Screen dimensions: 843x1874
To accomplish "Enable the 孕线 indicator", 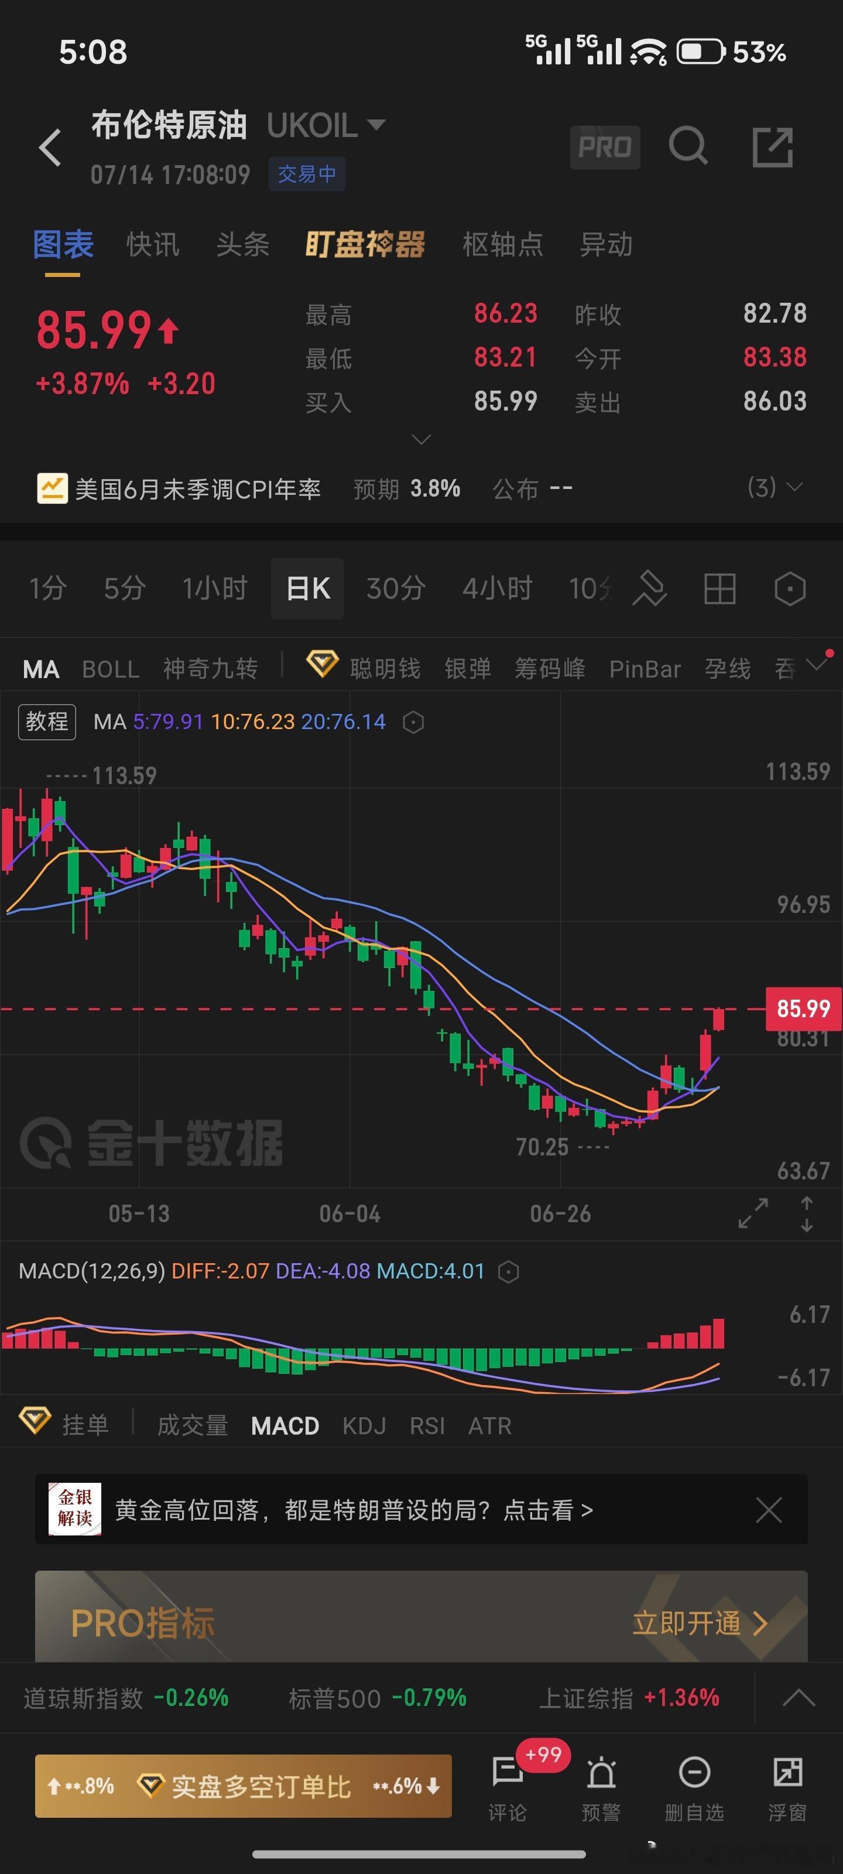I will pos(727,669).
